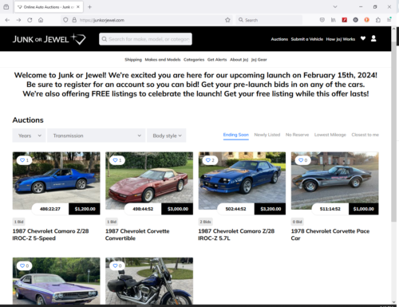
Task: Open the Transmission filter dropdown
Action: click(97, 136)
